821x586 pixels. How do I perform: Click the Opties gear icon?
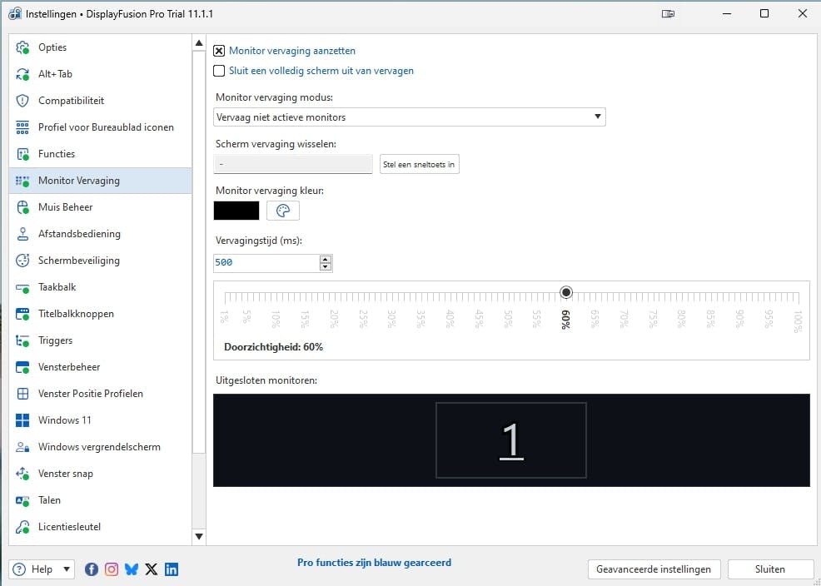click(x=22, y=47)
